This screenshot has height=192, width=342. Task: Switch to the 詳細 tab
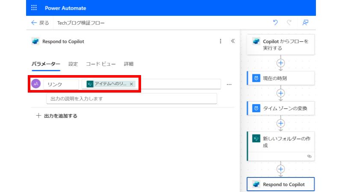click(x=129, y=64)
